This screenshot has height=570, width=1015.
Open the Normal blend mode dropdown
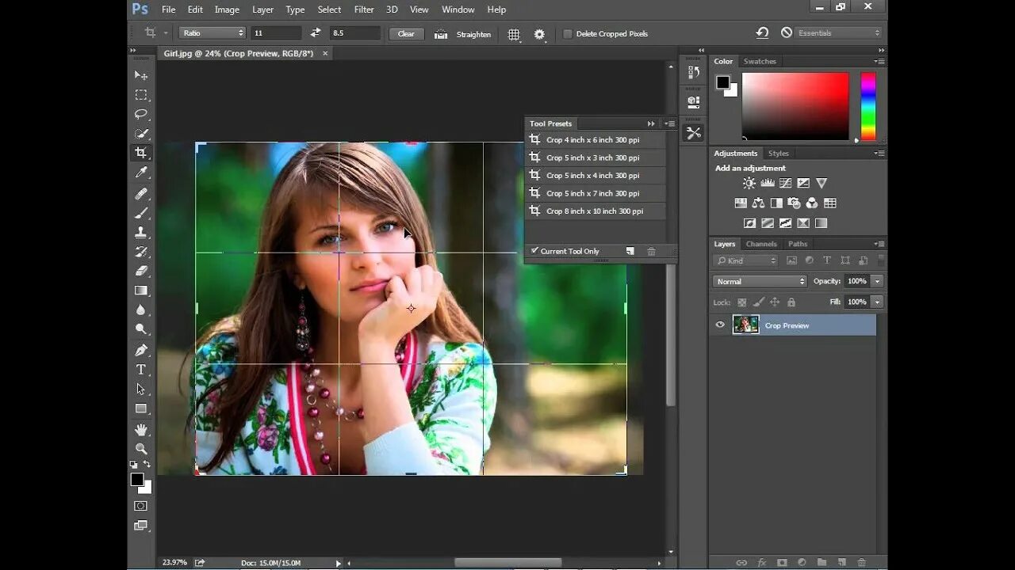760,281
